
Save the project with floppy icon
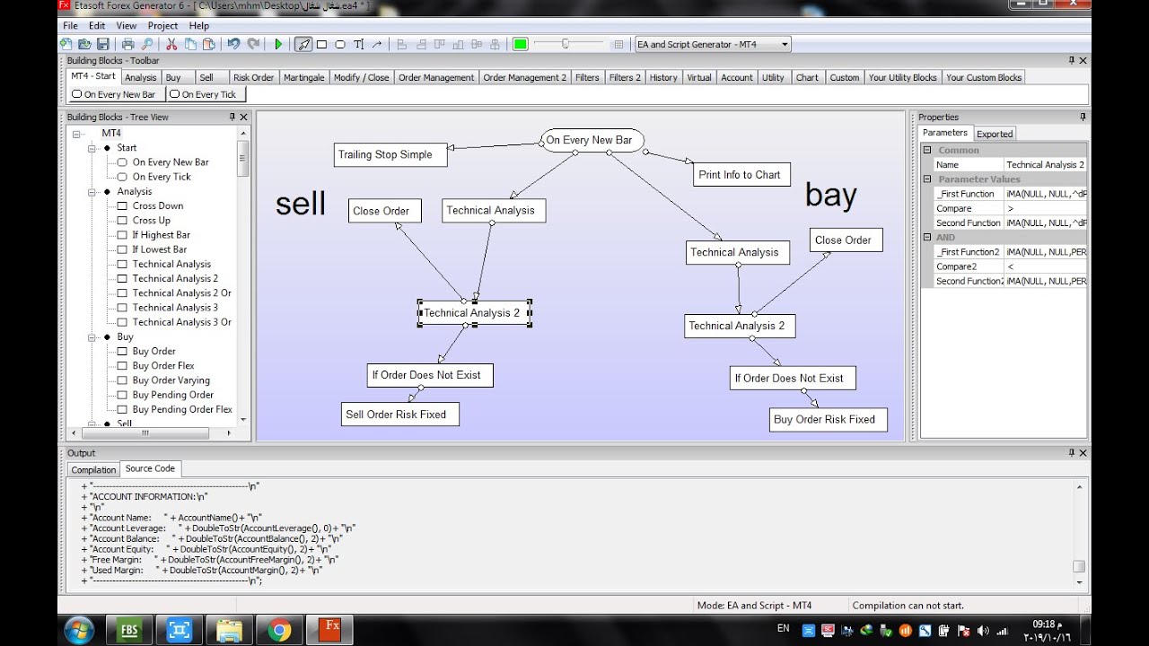[102, 44]
